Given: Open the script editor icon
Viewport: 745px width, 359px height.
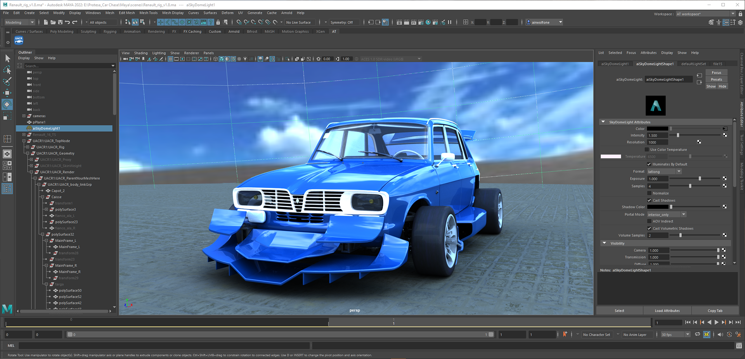Looking at the screenshot, I should tap(739, 345).
